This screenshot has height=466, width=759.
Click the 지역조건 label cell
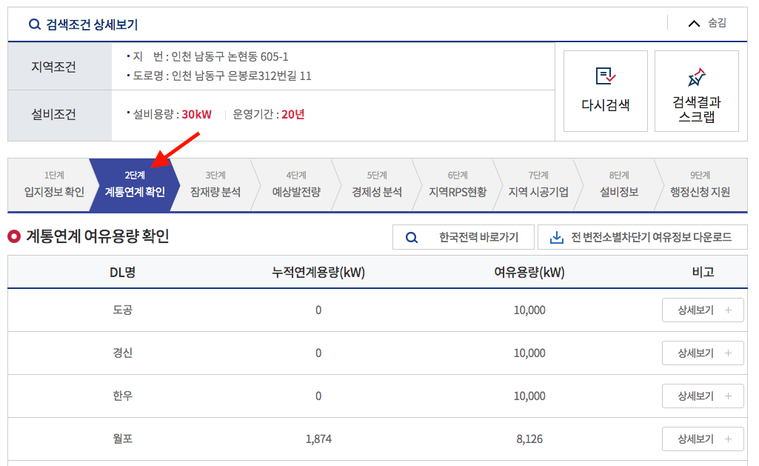pos(59,67)
